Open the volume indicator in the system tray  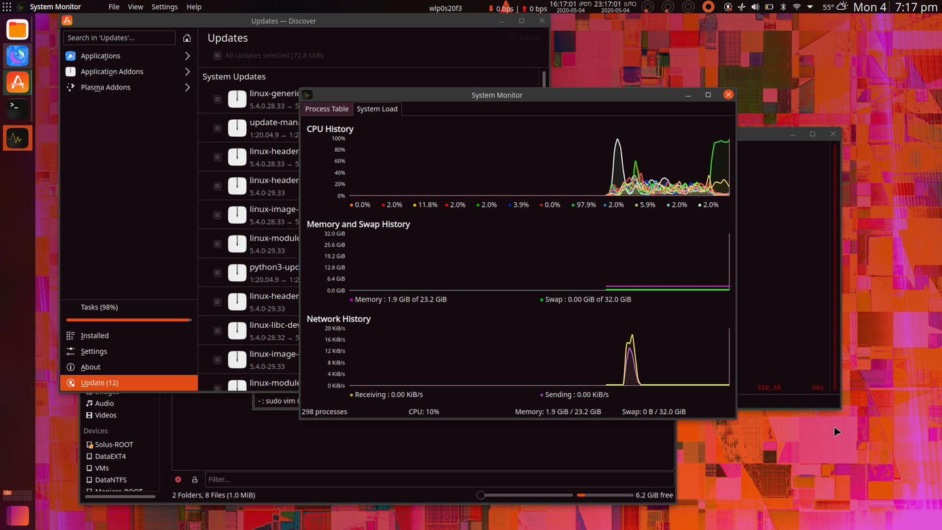click(x=755, y=7)
